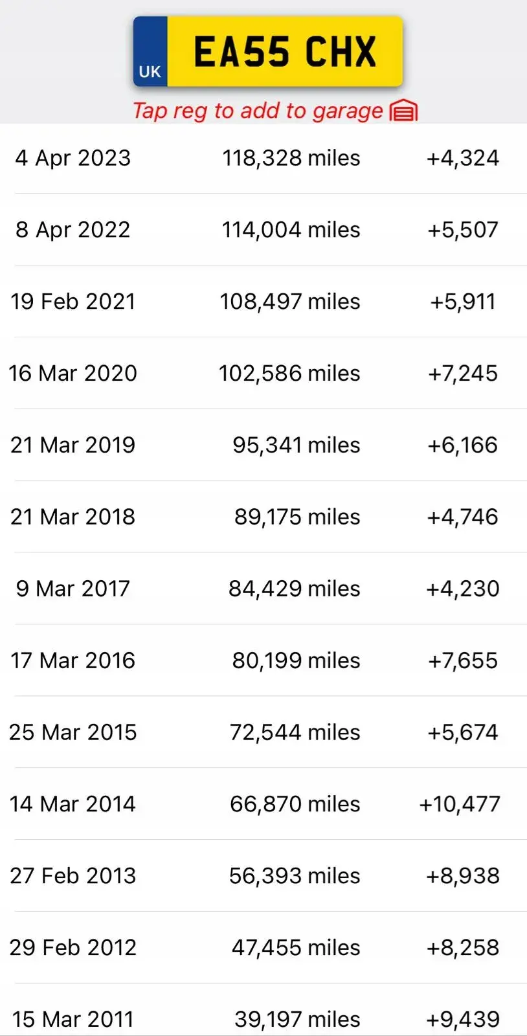Viewport: 527px width, 1036px height.
Task: Tap the +7,655 mileage increase value
Action: [463, 661]
